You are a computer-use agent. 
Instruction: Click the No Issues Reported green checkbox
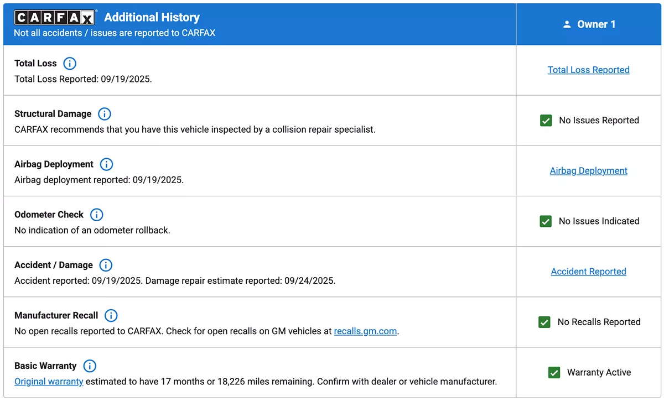[x=546, y=121]
